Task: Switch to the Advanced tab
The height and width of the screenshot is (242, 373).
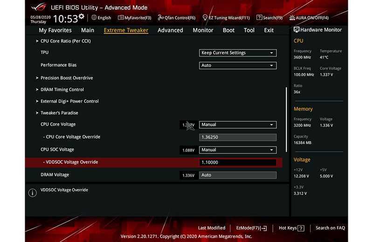Action: 170,30
